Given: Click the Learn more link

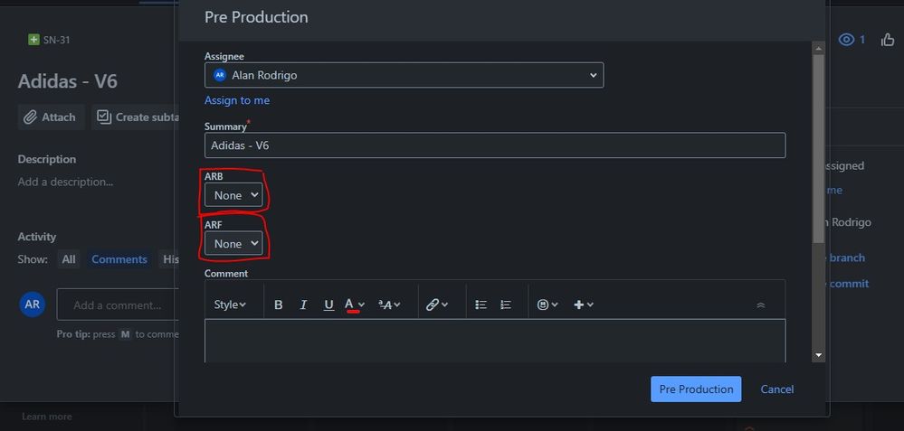Looking at the screenshot, I should tap(47, 416).
